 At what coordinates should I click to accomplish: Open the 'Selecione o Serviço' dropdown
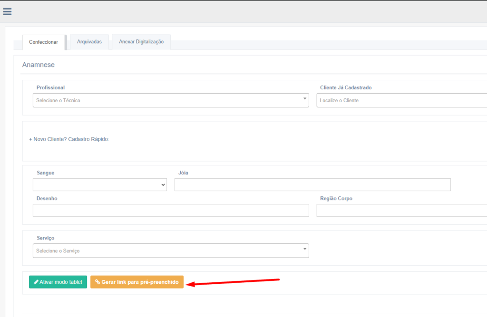pyautogui.click(x=171, y=250)
